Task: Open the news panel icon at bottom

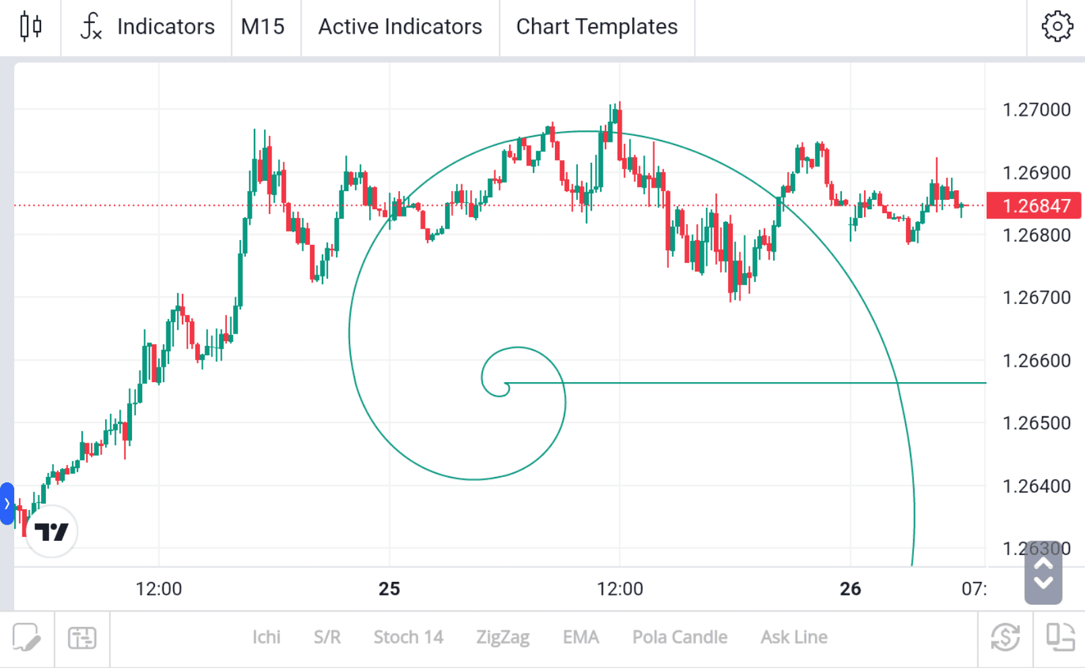Action: point(82,637)
